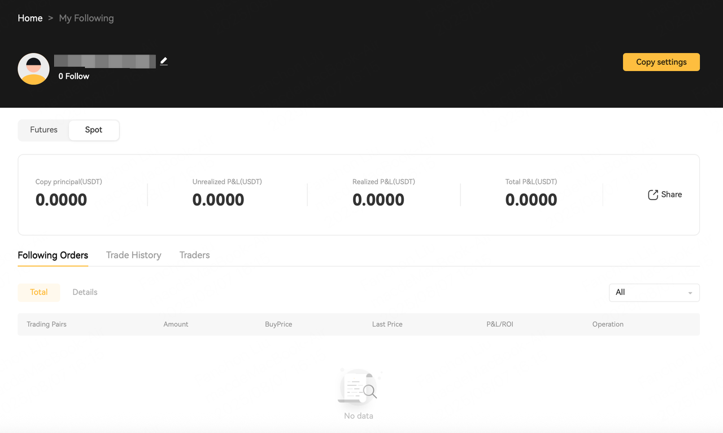Select the Total view filter
Screen dimensions: 723x433
click(x=39, y=292)
